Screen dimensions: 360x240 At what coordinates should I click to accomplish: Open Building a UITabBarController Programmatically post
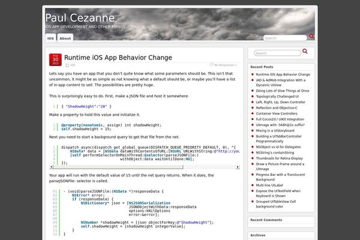pyautogui.click(x=279, y=139)
